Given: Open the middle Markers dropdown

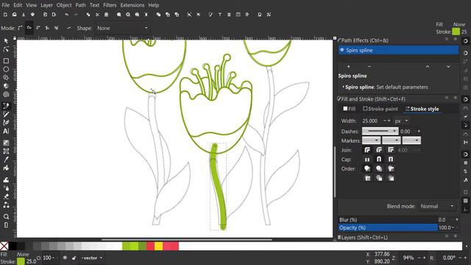Looking at the screenshot, I should tap(392, 141).
